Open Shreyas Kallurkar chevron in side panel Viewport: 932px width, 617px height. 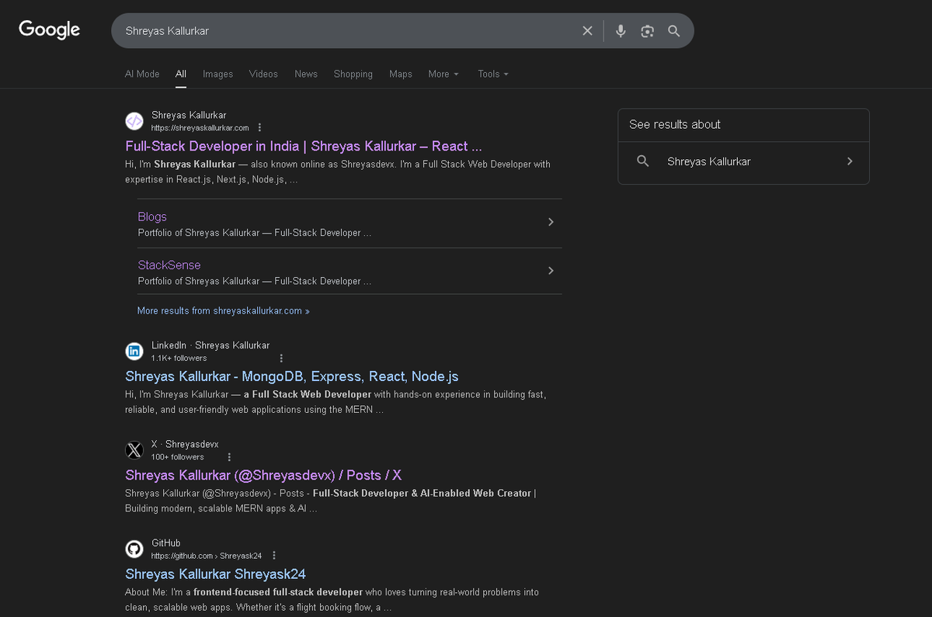pyautogui.click(x=850, y=161)
